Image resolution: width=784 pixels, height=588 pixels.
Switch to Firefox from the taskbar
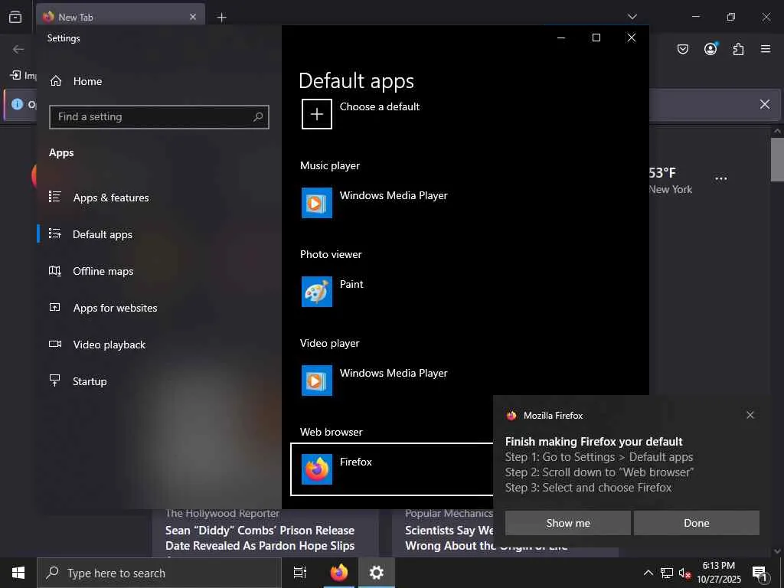click(x=339, y=573)
